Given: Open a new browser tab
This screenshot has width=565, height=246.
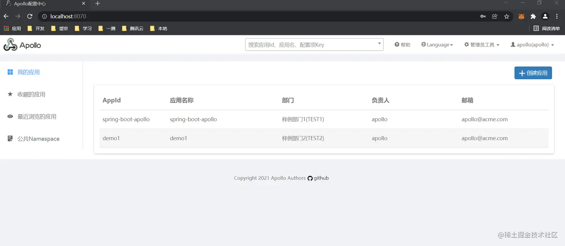Looking at the screenshot, I should click(x=98, y=4).
